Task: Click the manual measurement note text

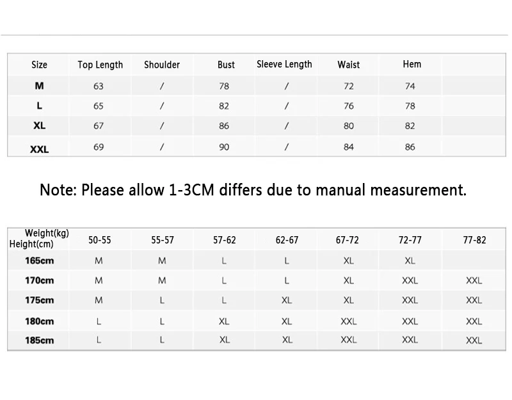Action: 253,190
